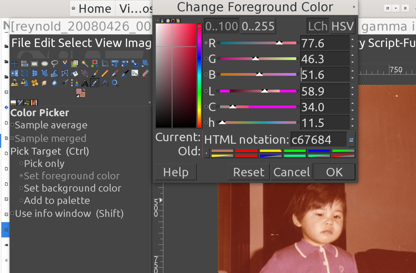Select the Ellipse Select tool

tap(44, 63)
